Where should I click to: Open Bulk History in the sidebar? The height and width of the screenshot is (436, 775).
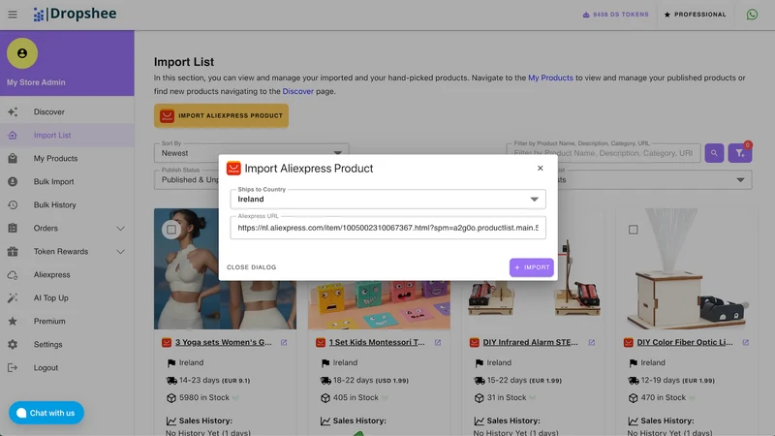pyautogui.click(x=67, y=204)
